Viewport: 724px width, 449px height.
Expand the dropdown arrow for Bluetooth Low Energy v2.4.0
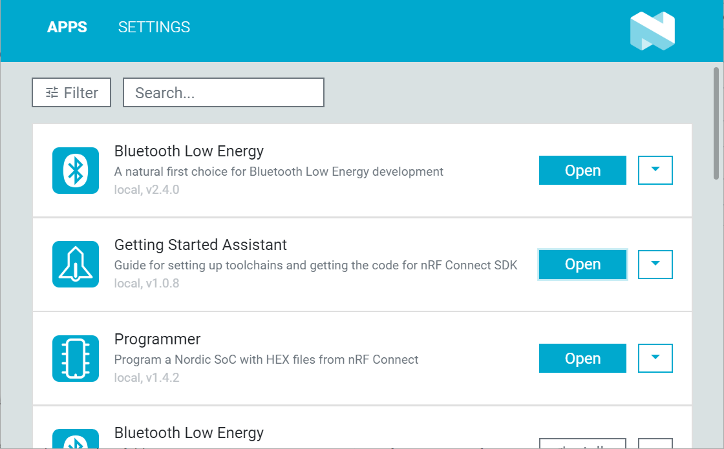coord(655,171)
